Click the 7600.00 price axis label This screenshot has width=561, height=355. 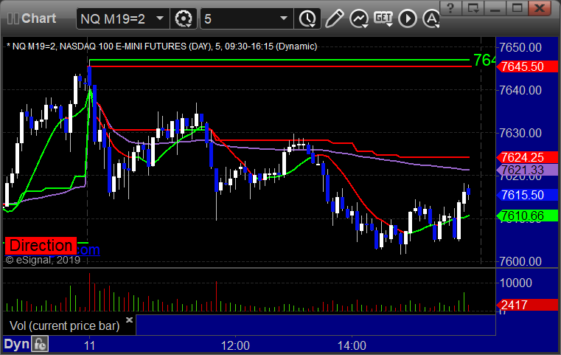click(x=520, y=261)
